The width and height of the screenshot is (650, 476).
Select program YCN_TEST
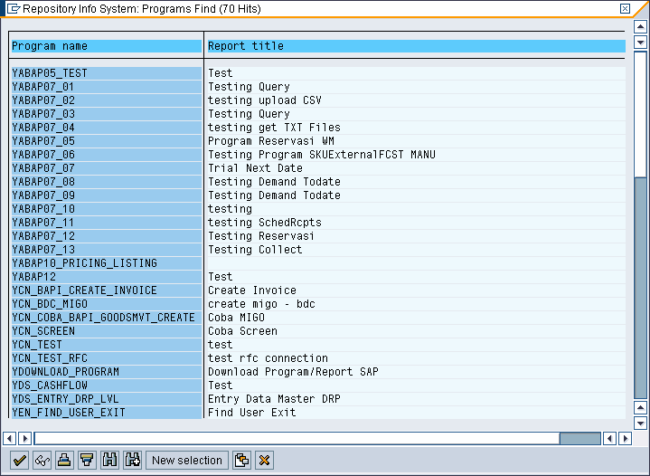point(107,345)
